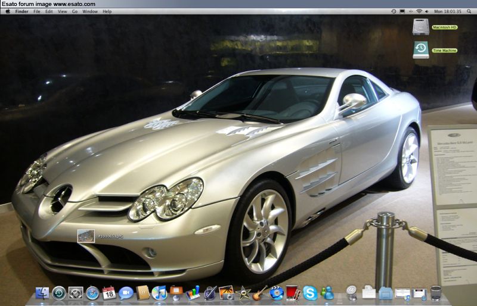Open the View menu
Screen dimensions: 477x306
(x=63, y=11)
